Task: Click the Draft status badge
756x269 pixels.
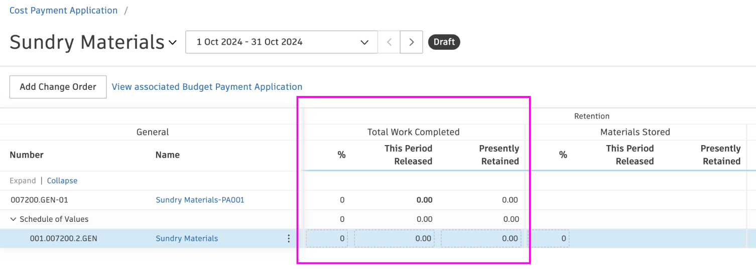Action: tap(444, 42)
